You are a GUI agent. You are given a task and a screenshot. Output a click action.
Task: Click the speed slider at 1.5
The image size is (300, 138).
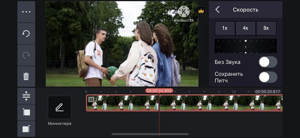tap(273, 47)
